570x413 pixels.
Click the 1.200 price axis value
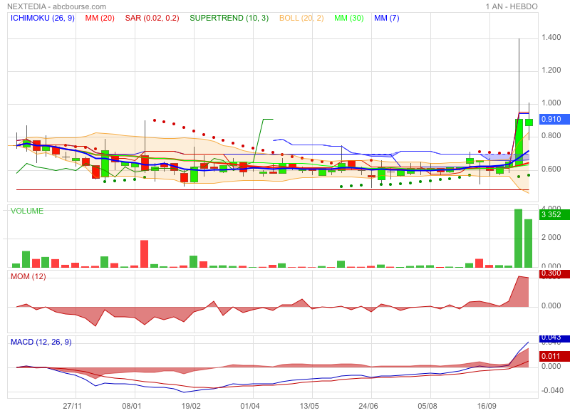click(x=551, y=70)
